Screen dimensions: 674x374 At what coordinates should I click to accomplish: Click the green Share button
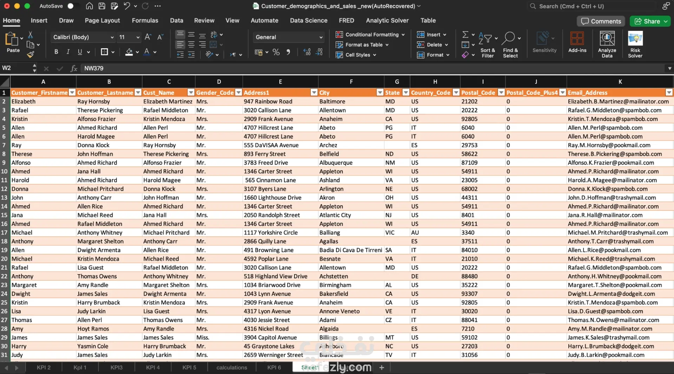click(x=650, y=21)
